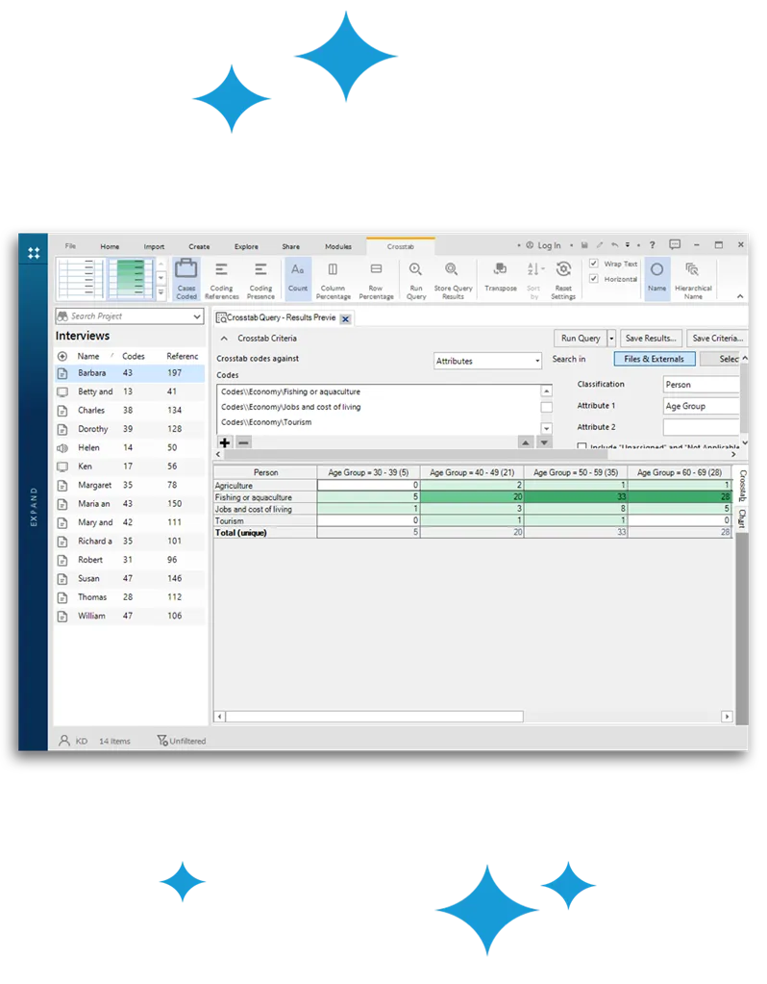Viewport: 767px width, 984px height.
Task: Select Barbara in the Interviews list
Action: coord(92,373)
